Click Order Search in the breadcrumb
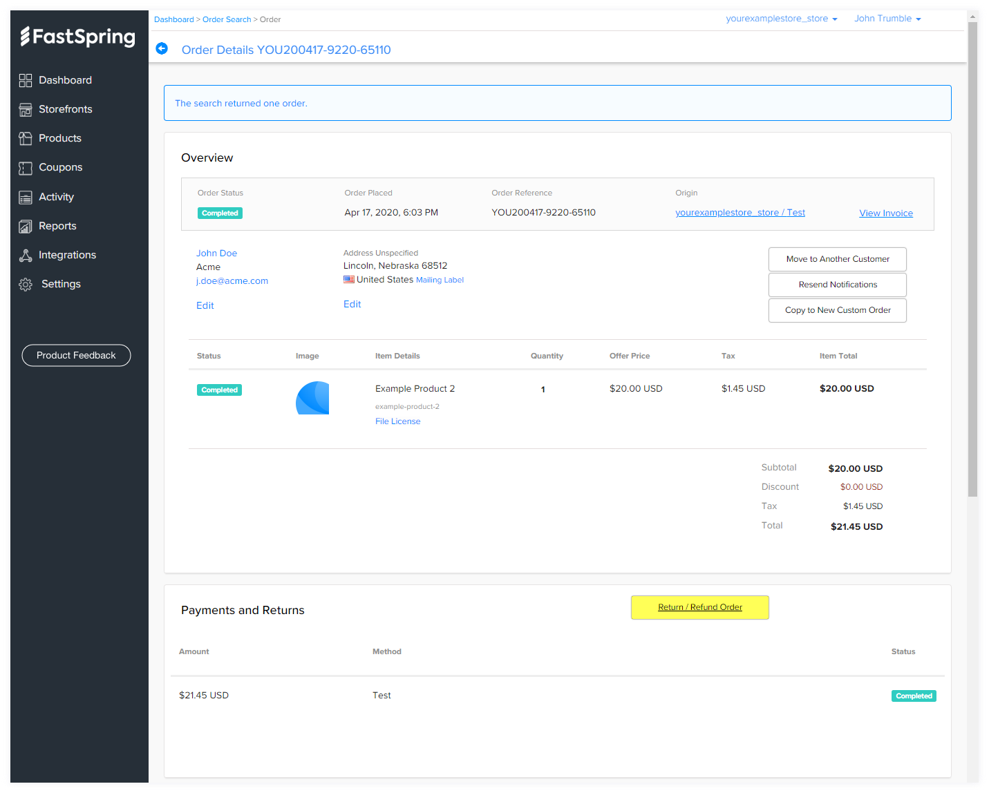This screenshot has width=989, height=793. [x=227, y=19]
